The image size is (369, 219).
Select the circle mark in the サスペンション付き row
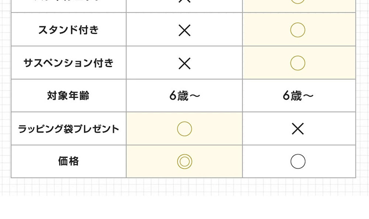298,63
